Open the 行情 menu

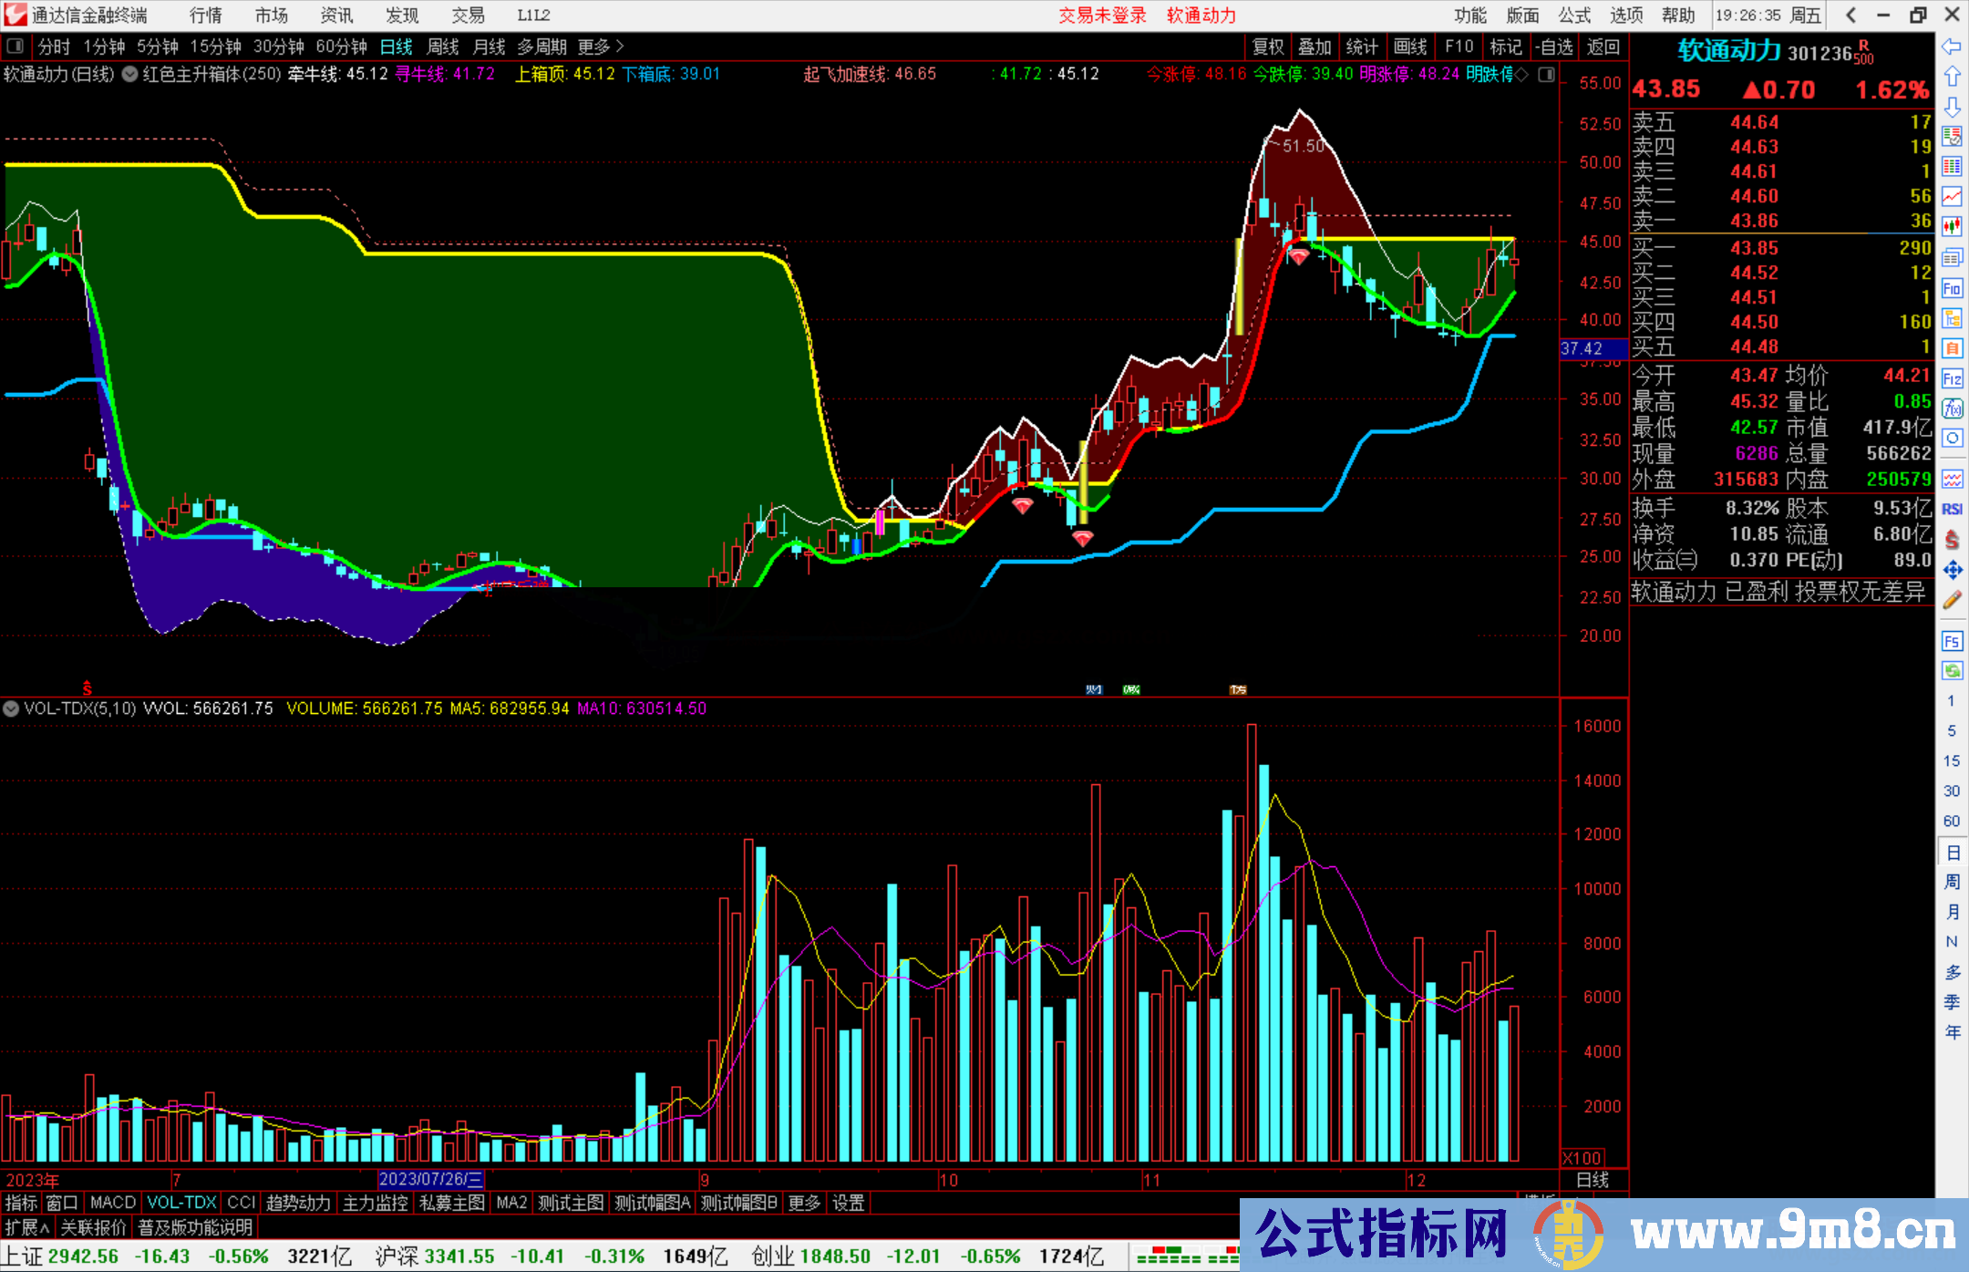(x=205, y=16)
